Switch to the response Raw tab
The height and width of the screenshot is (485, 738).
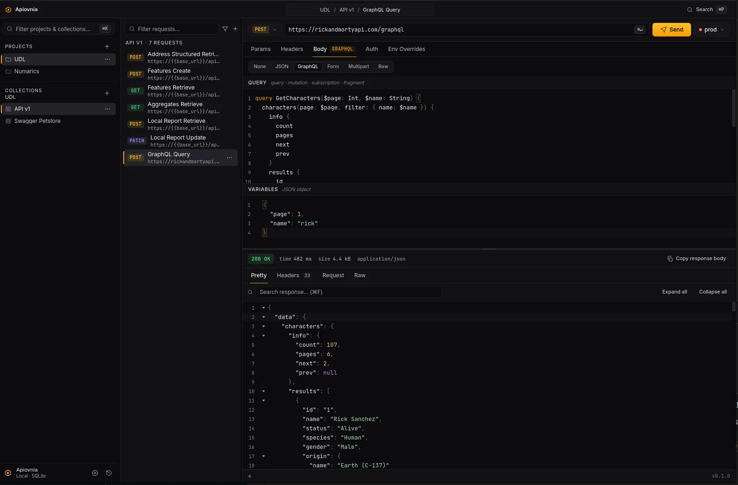click(360, 275)
